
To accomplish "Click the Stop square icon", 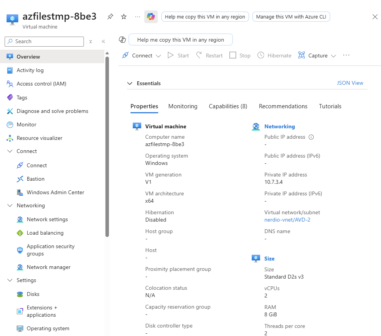I will (x=232, y=55).
